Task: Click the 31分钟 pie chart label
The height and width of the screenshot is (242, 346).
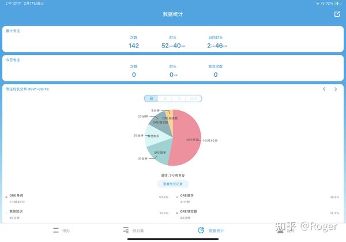Action: pyautogui.click(x=142, y=158)
